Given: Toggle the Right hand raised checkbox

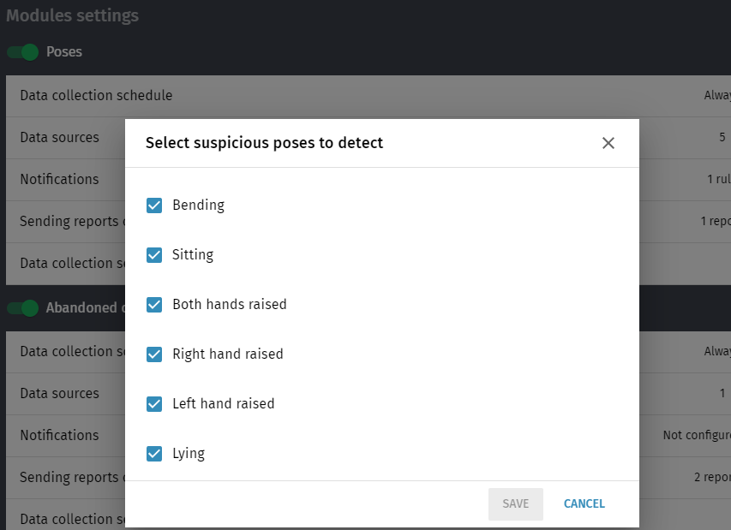Looking at the screenshot, I should coord(154,354).
